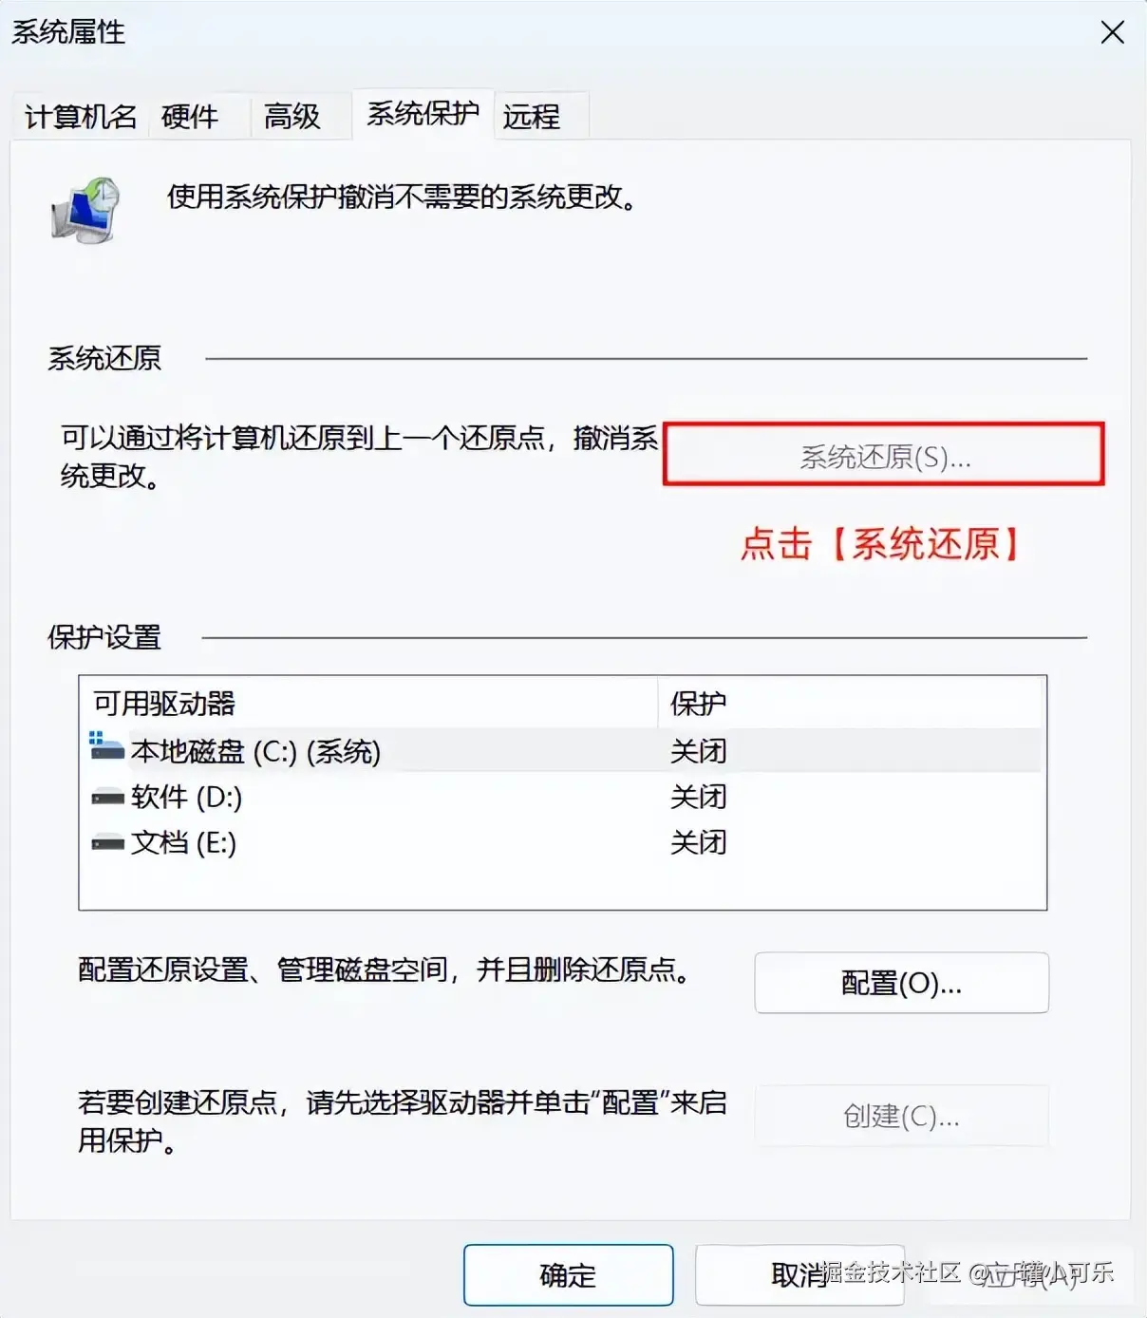Select the C: drive icon

tap(107, 748)
